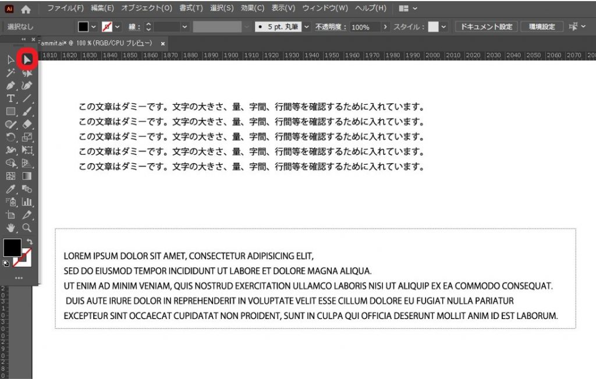Select the Hand tool
Viewport: 596px width, 379px height.
pos(10,228)
